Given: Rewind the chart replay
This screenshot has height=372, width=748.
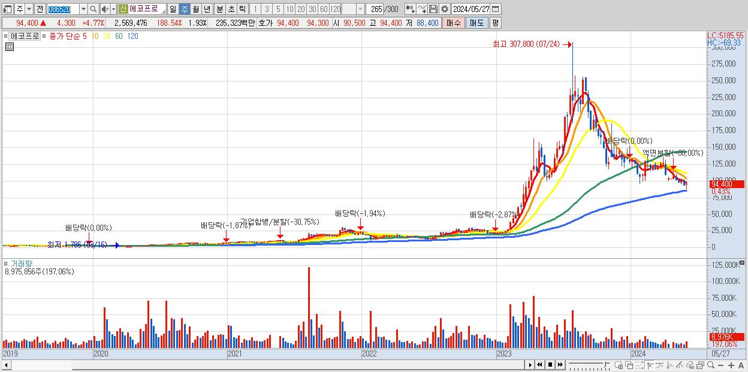Looking at the screenshot, I should tap(539, 365).
